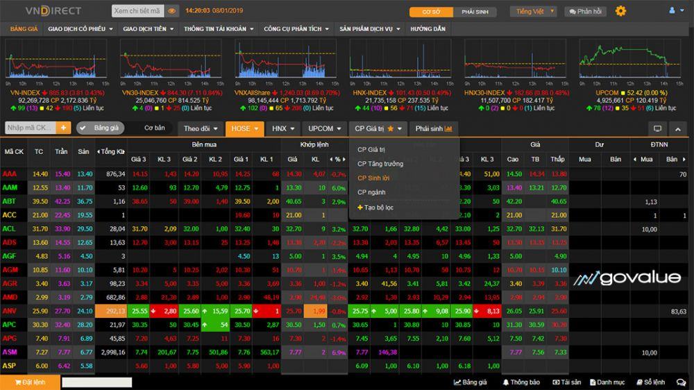Viewport: 694px width, 390px height.
Task: Click the Nhập mã CK input field
Action: coord(30,128)
